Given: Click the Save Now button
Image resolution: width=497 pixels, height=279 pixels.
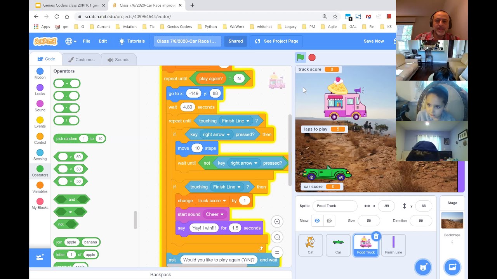Looking at the screenshot, I should point(374,41).
